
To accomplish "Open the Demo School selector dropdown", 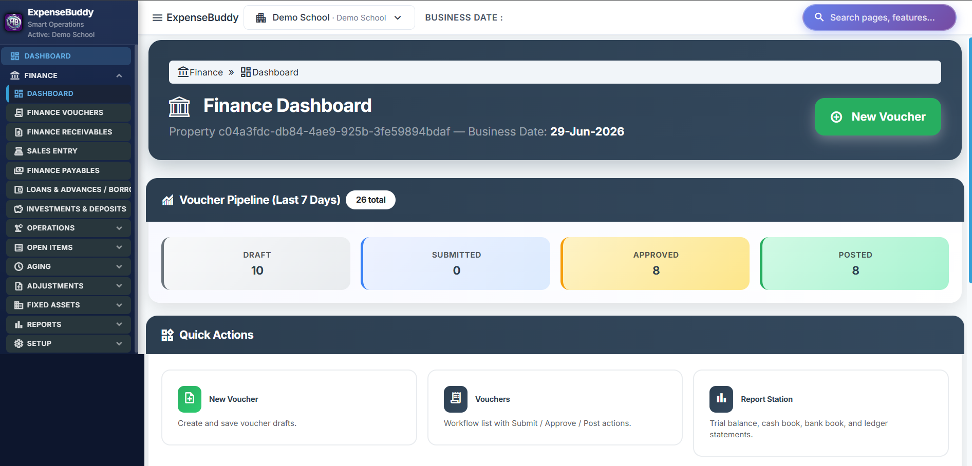I will click(329, 17).
